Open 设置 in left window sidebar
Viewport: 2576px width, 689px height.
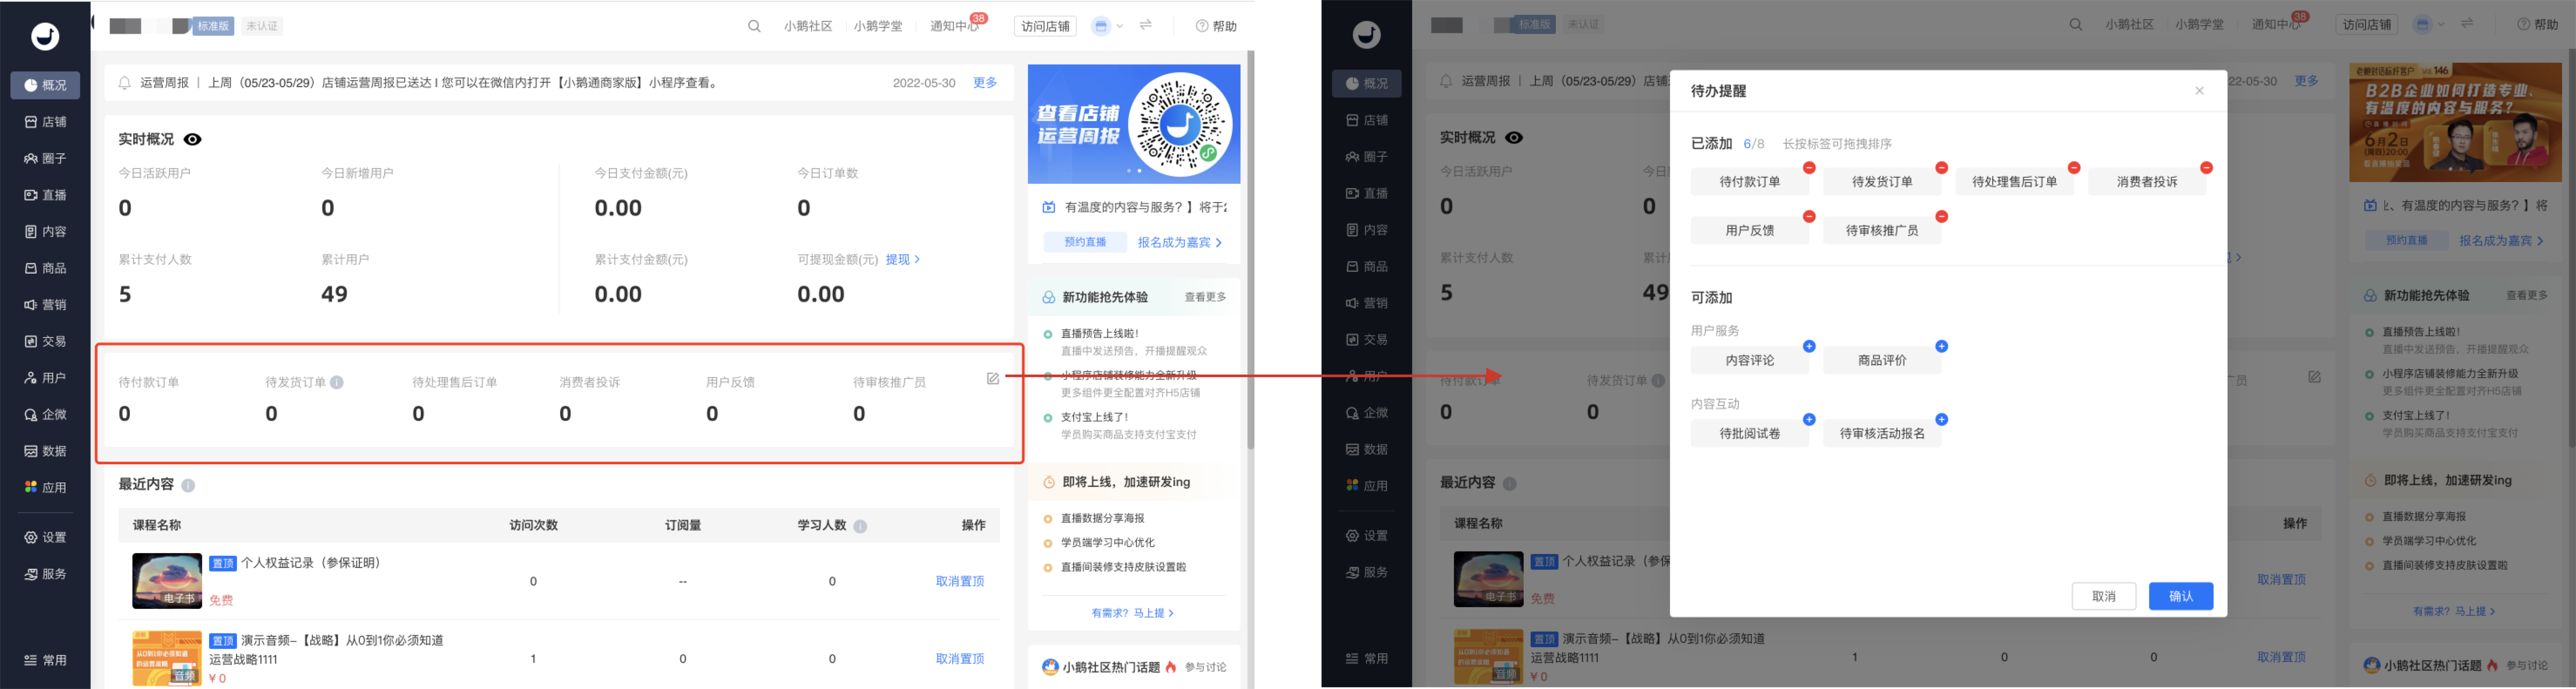pyautogui.click(x=45, y=538)
